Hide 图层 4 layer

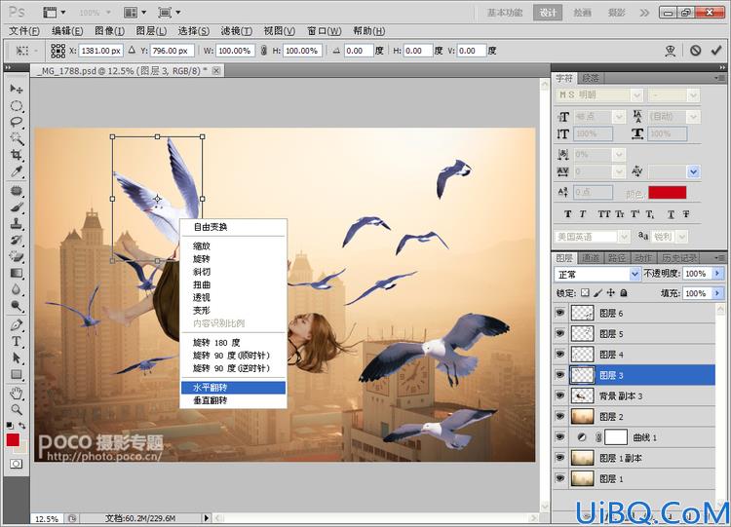coord(559,355)
